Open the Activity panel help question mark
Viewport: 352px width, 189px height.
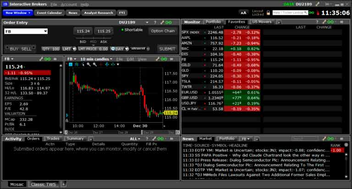click(147, 139)
